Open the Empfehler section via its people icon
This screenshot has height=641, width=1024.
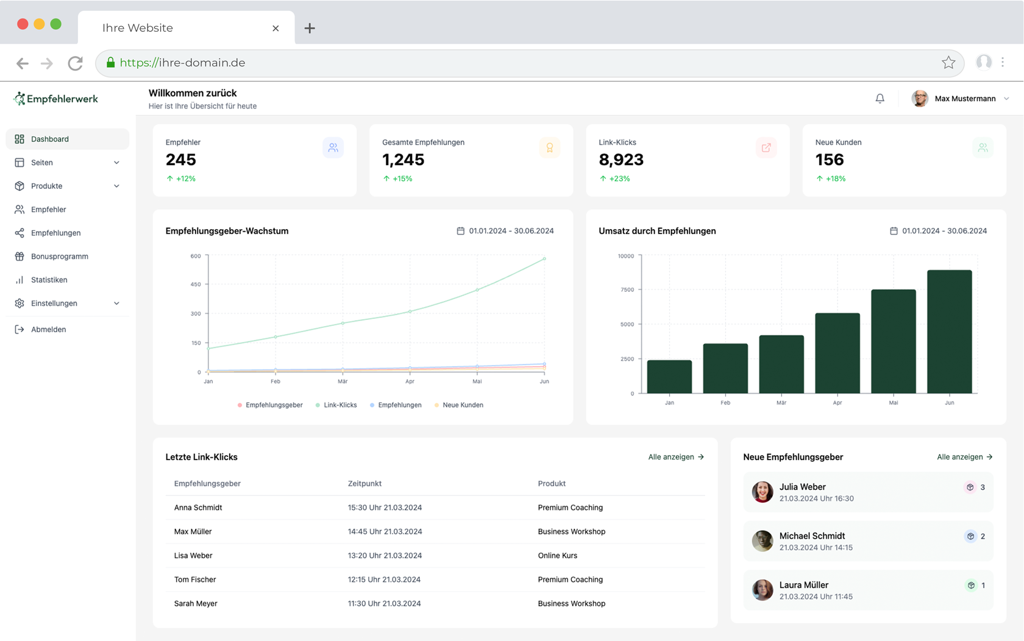[x=19, y=209]
